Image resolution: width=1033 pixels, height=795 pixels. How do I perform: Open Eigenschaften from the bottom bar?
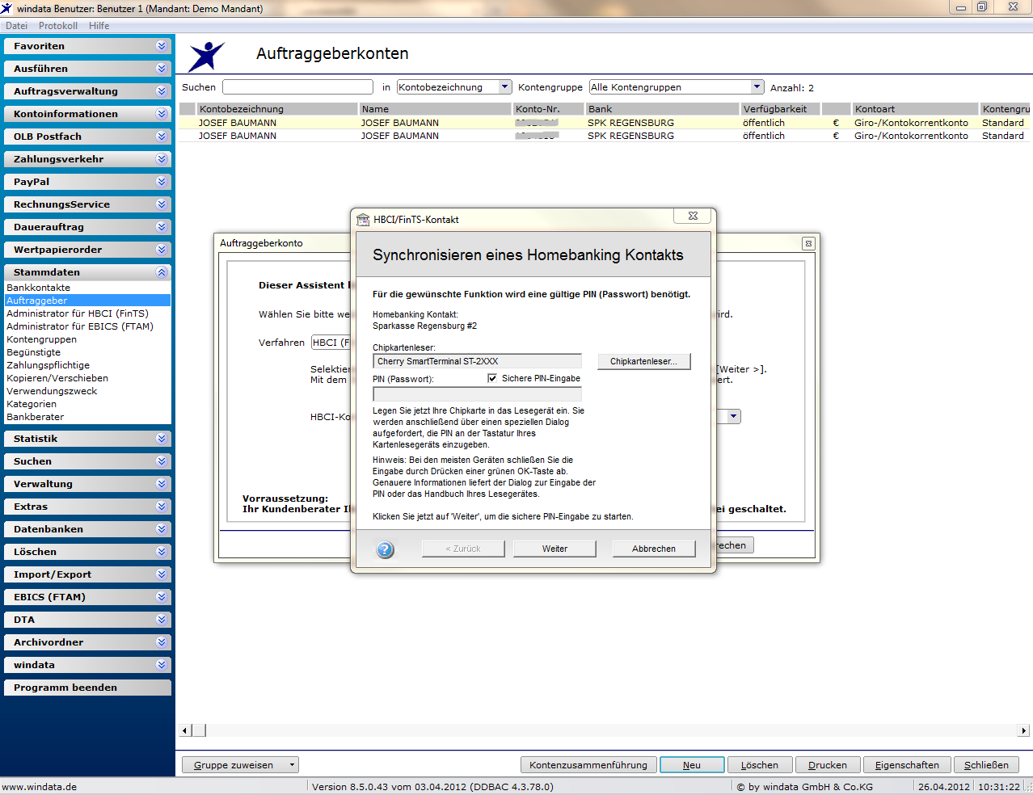907,765
